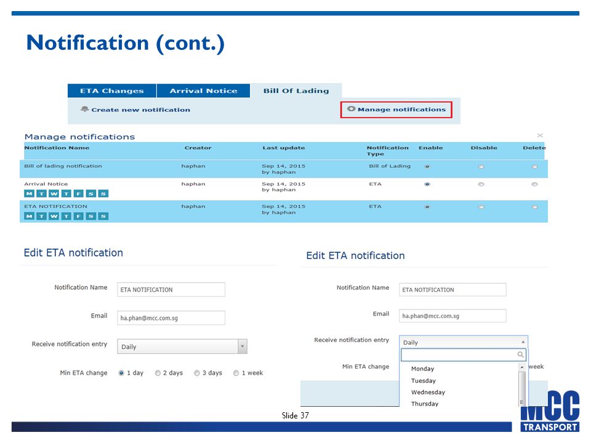Toggle Saturday icon under Arrival Notice
This screenshot has height=443, width=591.
(91, 194)
